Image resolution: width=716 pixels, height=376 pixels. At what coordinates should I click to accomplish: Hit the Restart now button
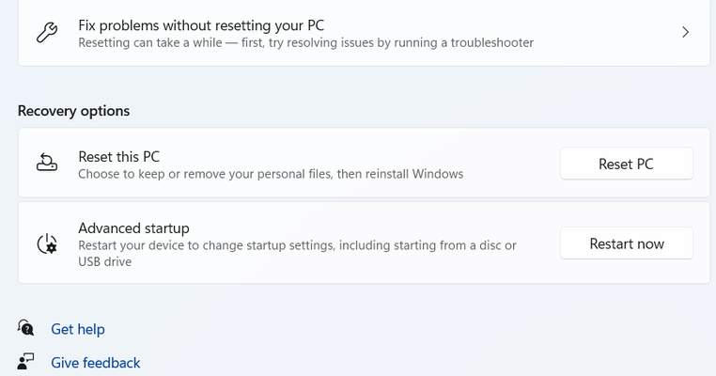tap(626, 243)
